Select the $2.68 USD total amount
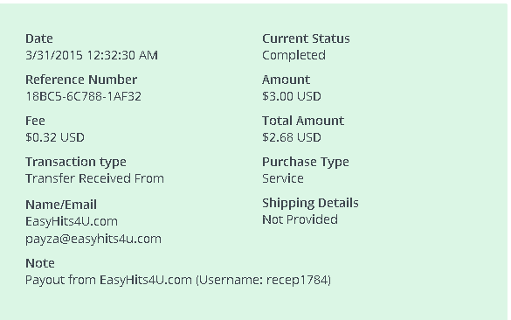This screenshot has width=511, height=320. pos(292,137)
